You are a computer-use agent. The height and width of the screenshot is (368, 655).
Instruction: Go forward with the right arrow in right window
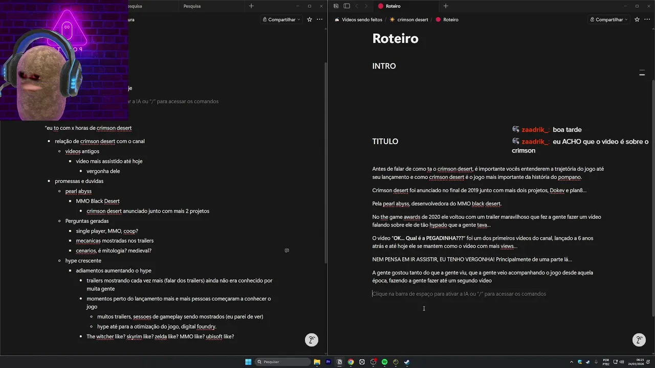coord(366,6)
